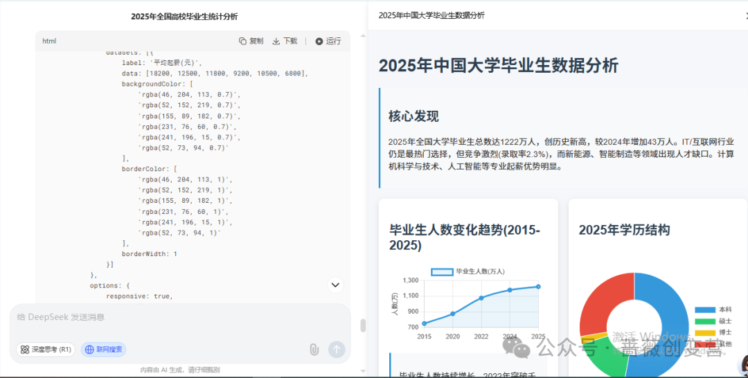
Task: Click the borderColor line in code
Action: click(150, 169)
